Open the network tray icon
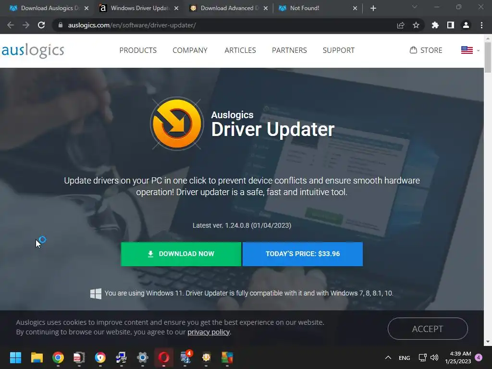This screenshot has width=492, height=369. 422,357
